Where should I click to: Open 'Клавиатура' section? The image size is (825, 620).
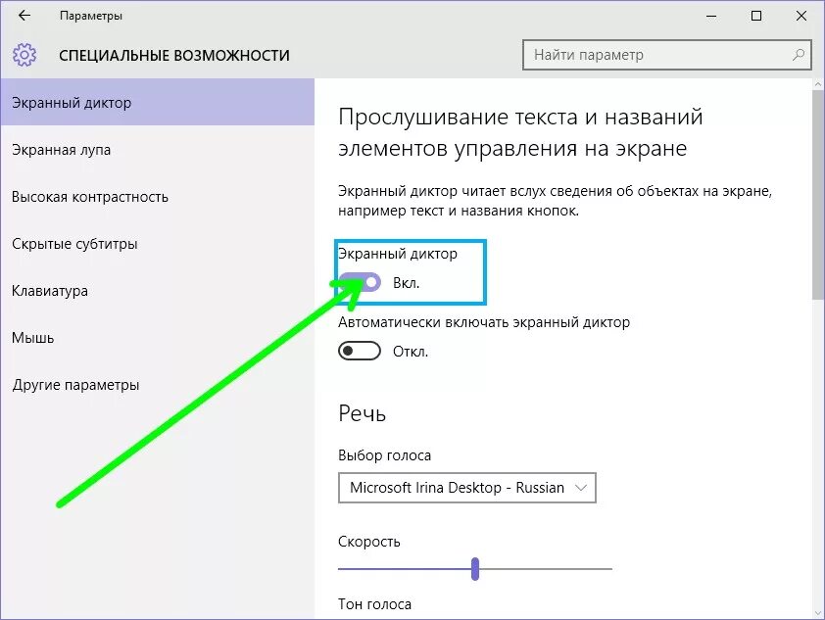click(158, 291)
